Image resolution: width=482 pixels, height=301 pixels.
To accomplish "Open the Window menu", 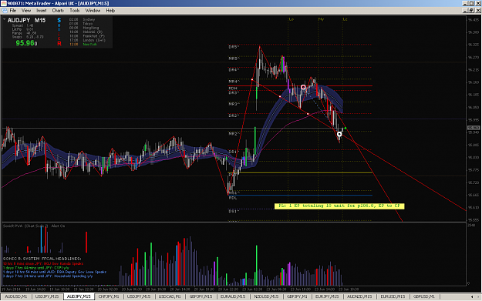I will (x=93, y=11).
